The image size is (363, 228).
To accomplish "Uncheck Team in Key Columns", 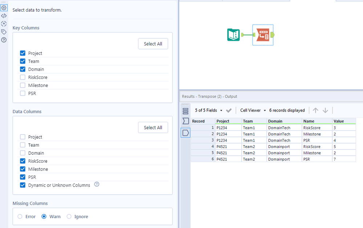I will [23, 61].
